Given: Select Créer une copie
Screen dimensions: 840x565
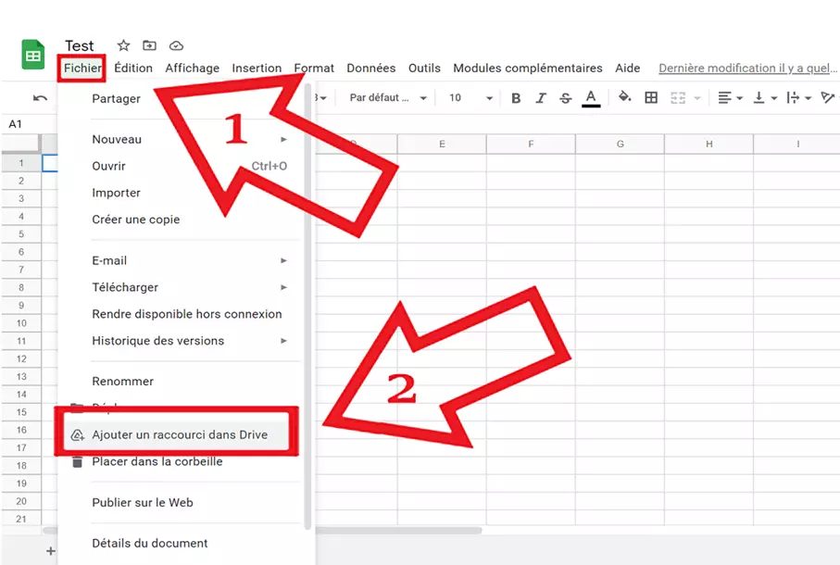Looking at the screenshot, I should point(182,220).
